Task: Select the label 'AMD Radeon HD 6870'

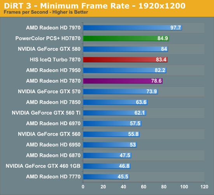Action: [53, 155]
